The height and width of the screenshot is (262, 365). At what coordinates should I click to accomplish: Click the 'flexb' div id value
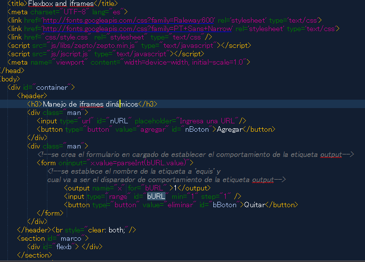64,247
